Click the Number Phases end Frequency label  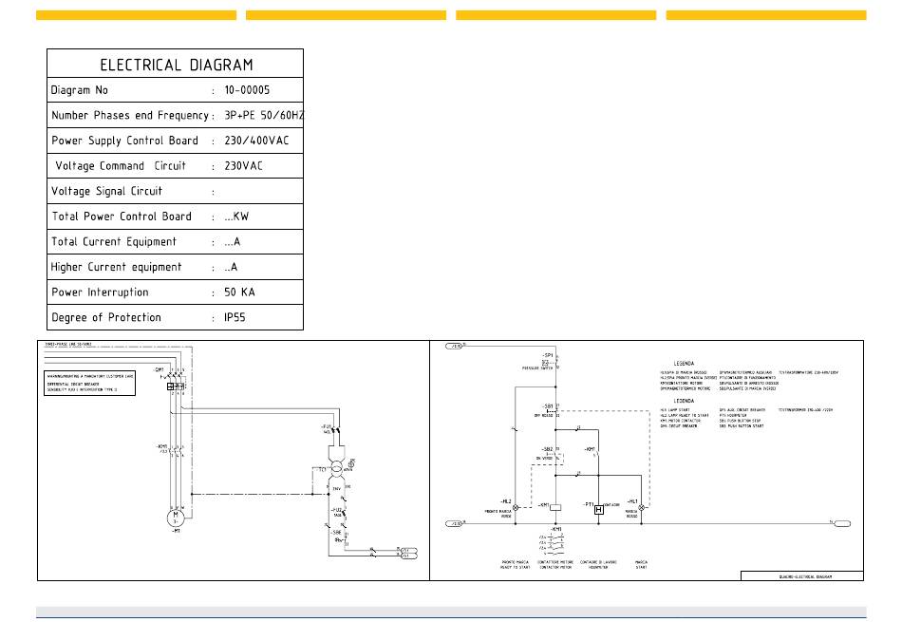pyautogui.click(x=130, y=115)
